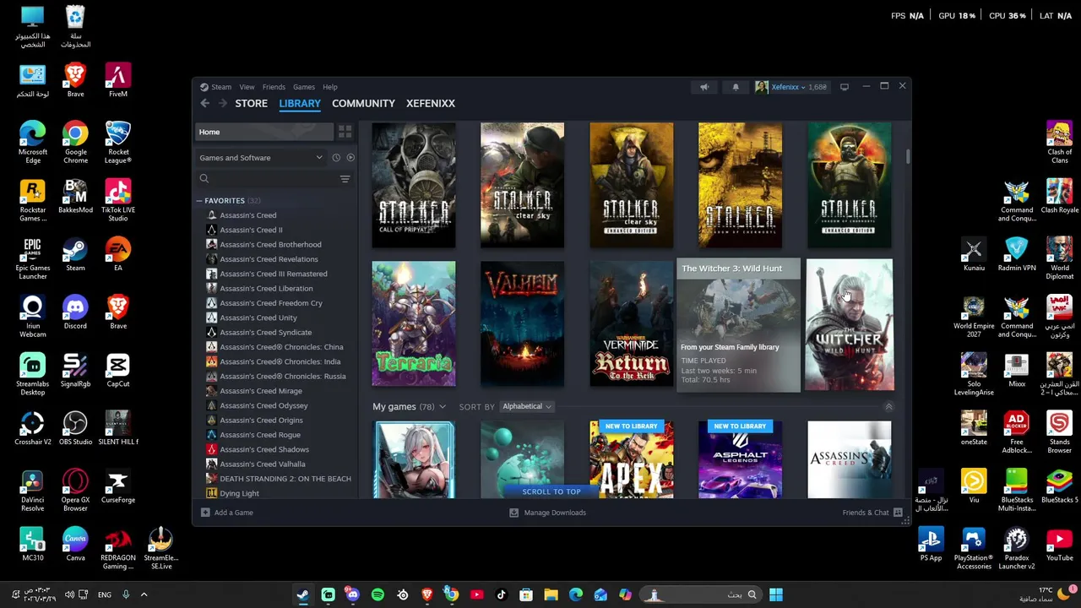Click the Discord taskbar icon
The height and width of the screenshot is (608, 1081).
tap(353, 594)
